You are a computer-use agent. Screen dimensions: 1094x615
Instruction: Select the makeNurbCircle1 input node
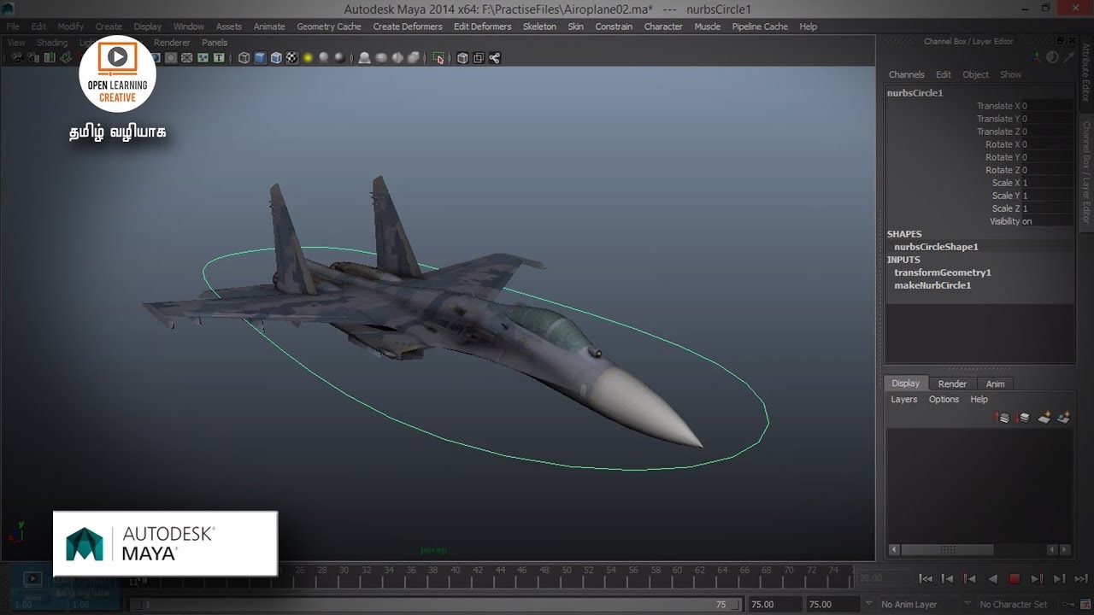click(932, 285)
